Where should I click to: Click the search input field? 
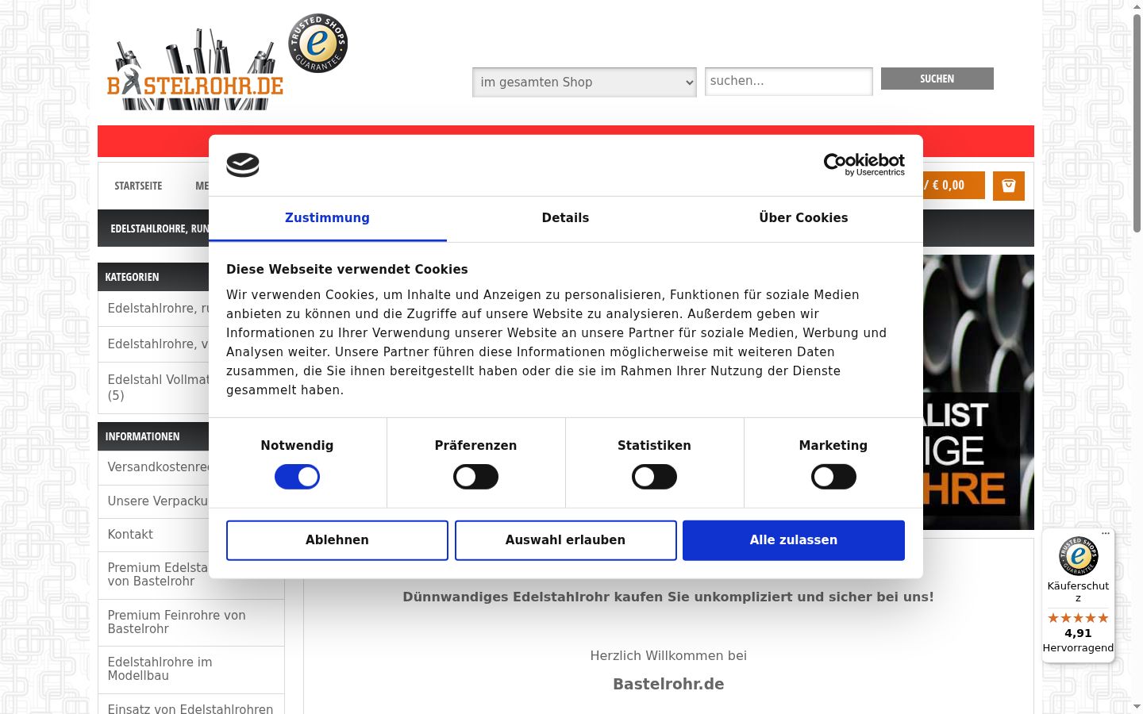tap(789, 82)
